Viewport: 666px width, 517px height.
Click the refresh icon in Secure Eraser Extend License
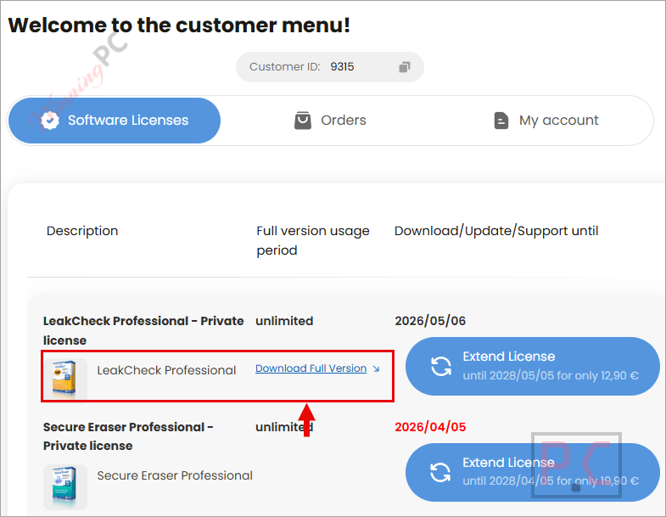point(441,472)
